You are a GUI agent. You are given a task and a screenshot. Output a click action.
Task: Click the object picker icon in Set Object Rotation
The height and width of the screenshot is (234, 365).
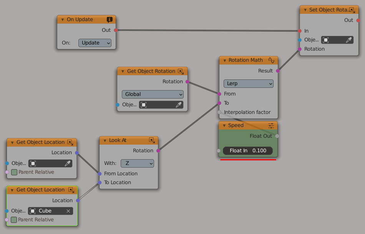325,40
